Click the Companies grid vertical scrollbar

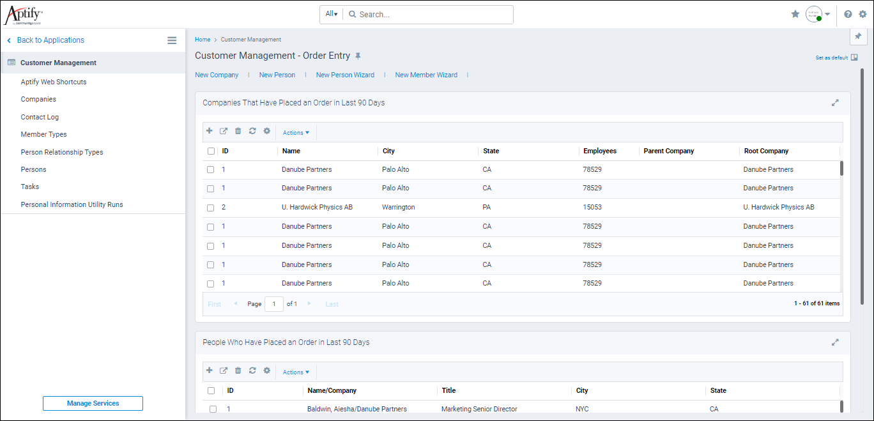click(x=841, y=168)
